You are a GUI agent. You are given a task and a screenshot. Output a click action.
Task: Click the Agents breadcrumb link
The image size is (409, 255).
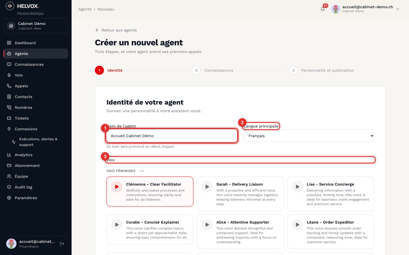pos(85,9)
